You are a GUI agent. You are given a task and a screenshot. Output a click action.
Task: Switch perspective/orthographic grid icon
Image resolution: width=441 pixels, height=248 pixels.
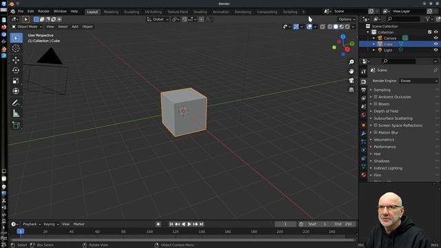[351, 90]
